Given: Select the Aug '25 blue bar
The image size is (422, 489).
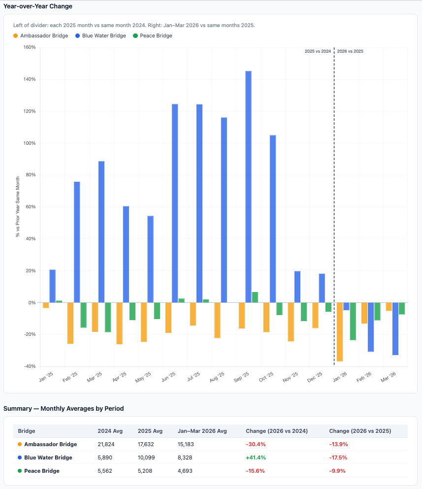Looking at the screenshot, I should click(224, 210).
